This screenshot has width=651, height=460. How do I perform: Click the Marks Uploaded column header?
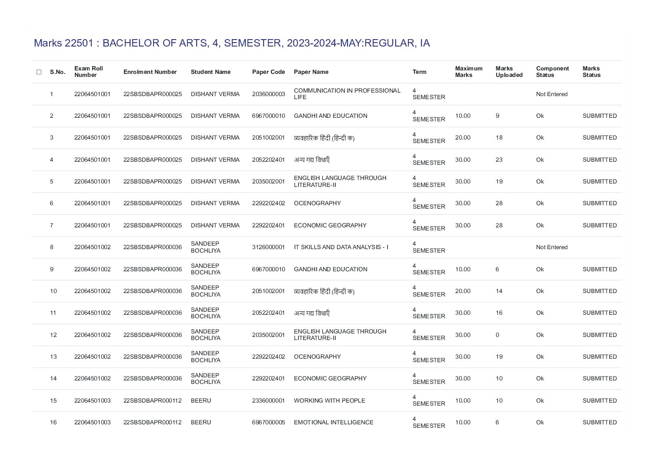pos(509,72)
